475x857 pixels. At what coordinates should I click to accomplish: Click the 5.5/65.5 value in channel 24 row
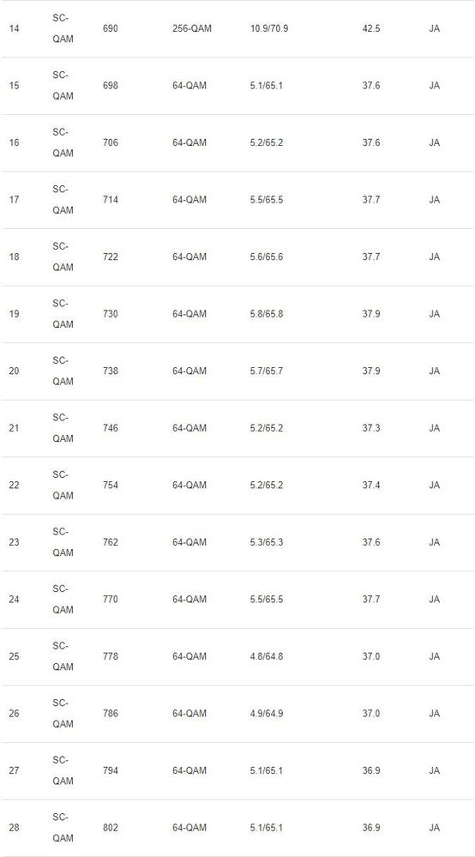267,600
